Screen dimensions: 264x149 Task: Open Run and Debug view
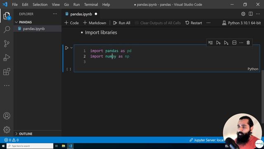[7, 58]
